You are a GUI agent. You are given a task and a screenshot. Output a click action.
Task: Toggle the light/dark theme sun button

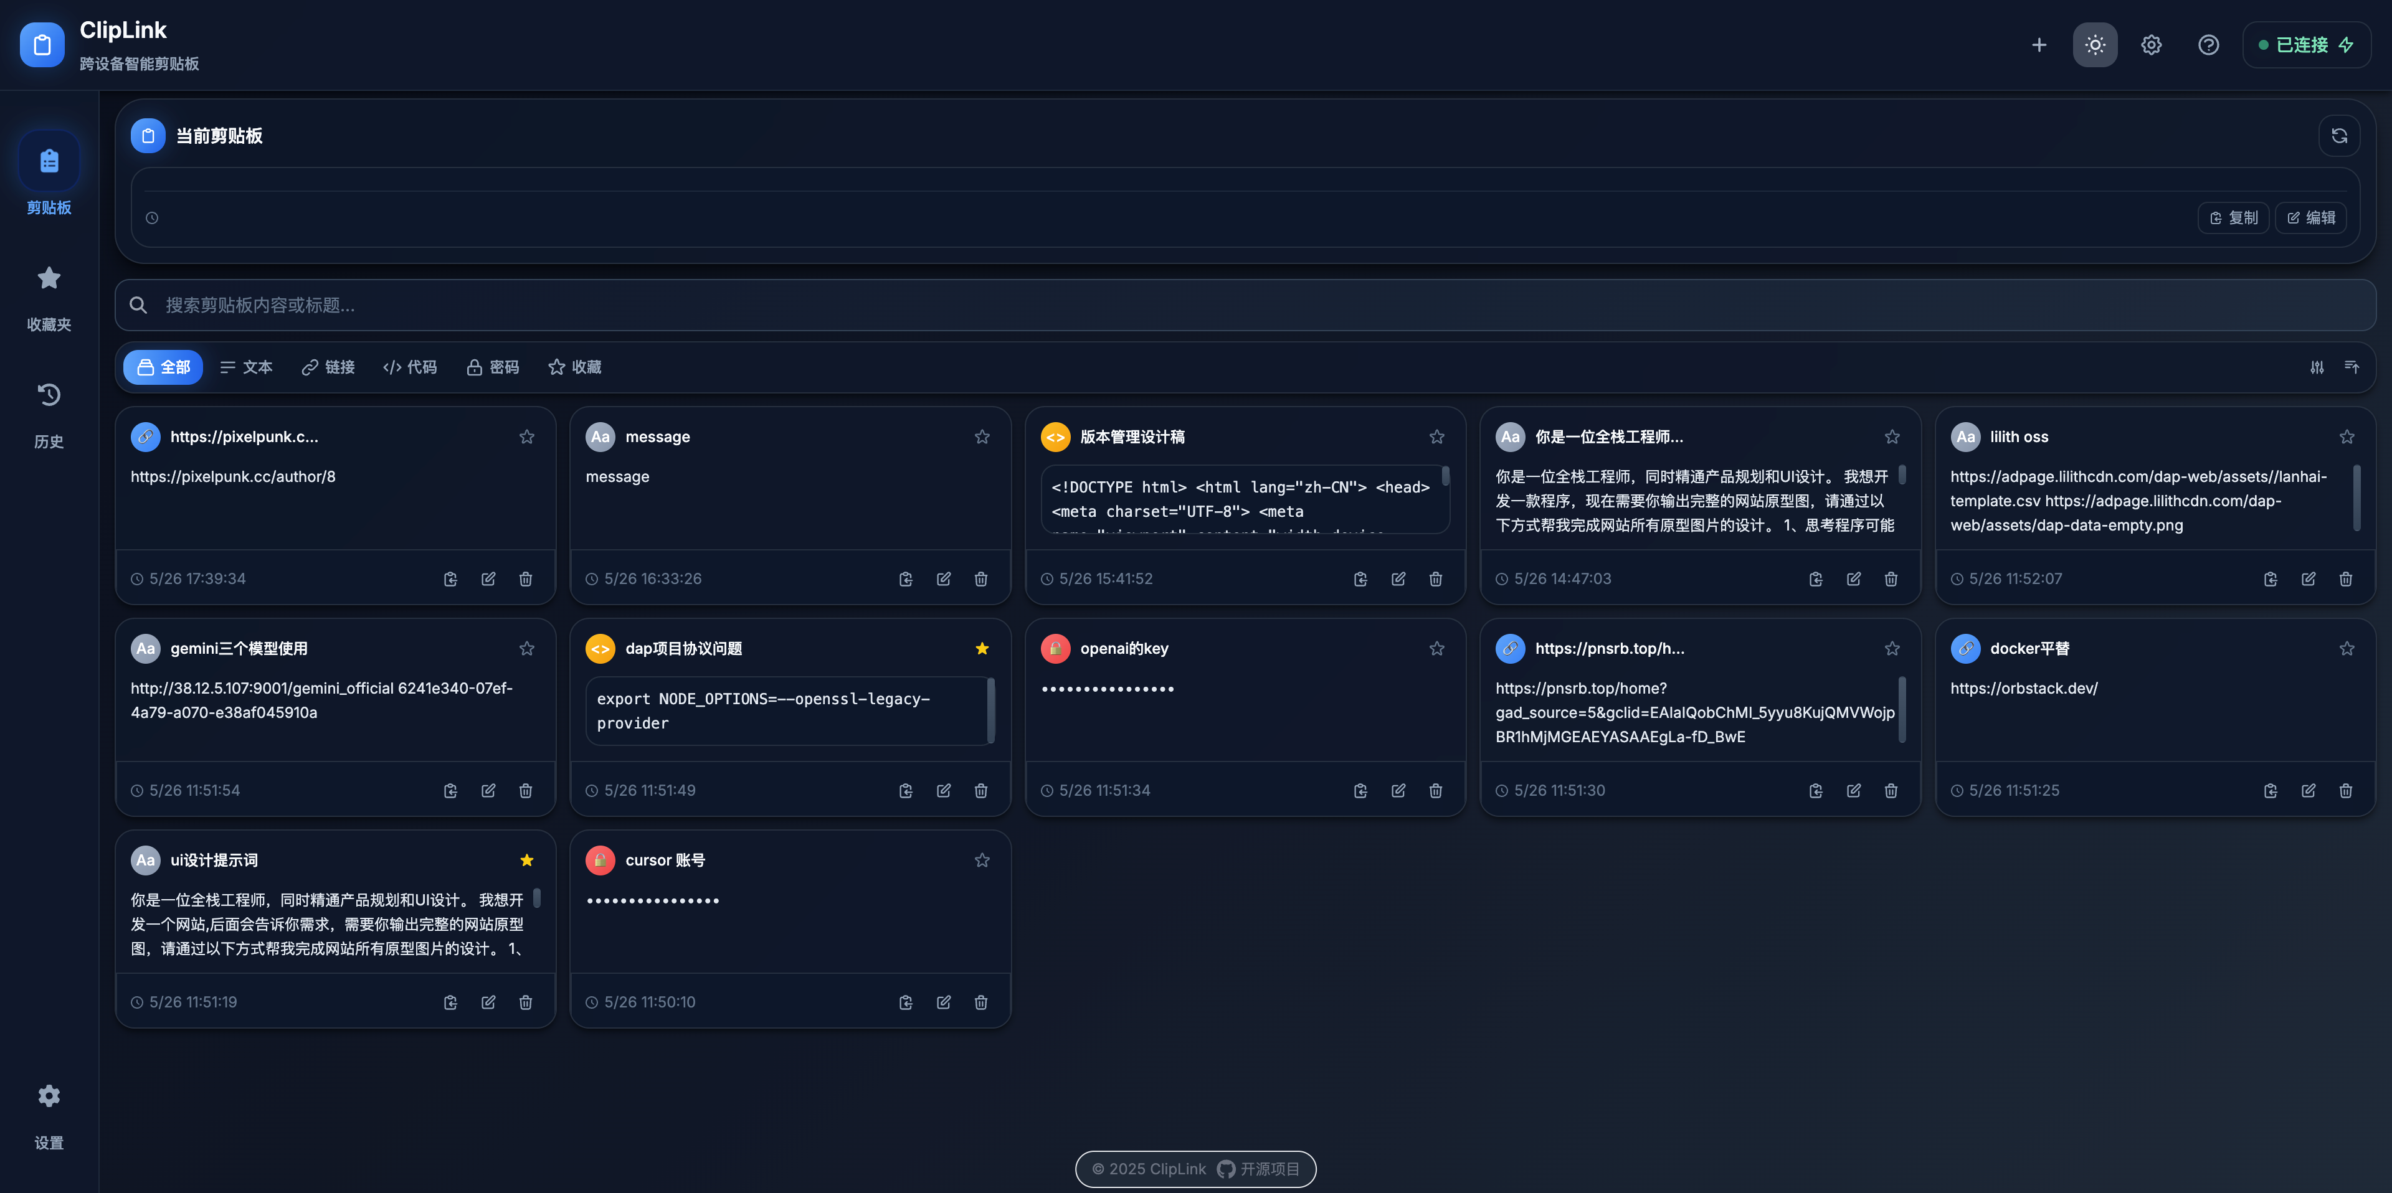2095,45
